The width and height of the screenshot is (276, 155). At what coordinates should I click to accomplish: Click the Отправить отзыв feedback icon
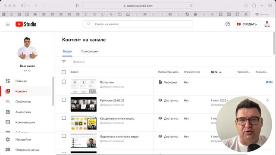[x=8, y=150]
